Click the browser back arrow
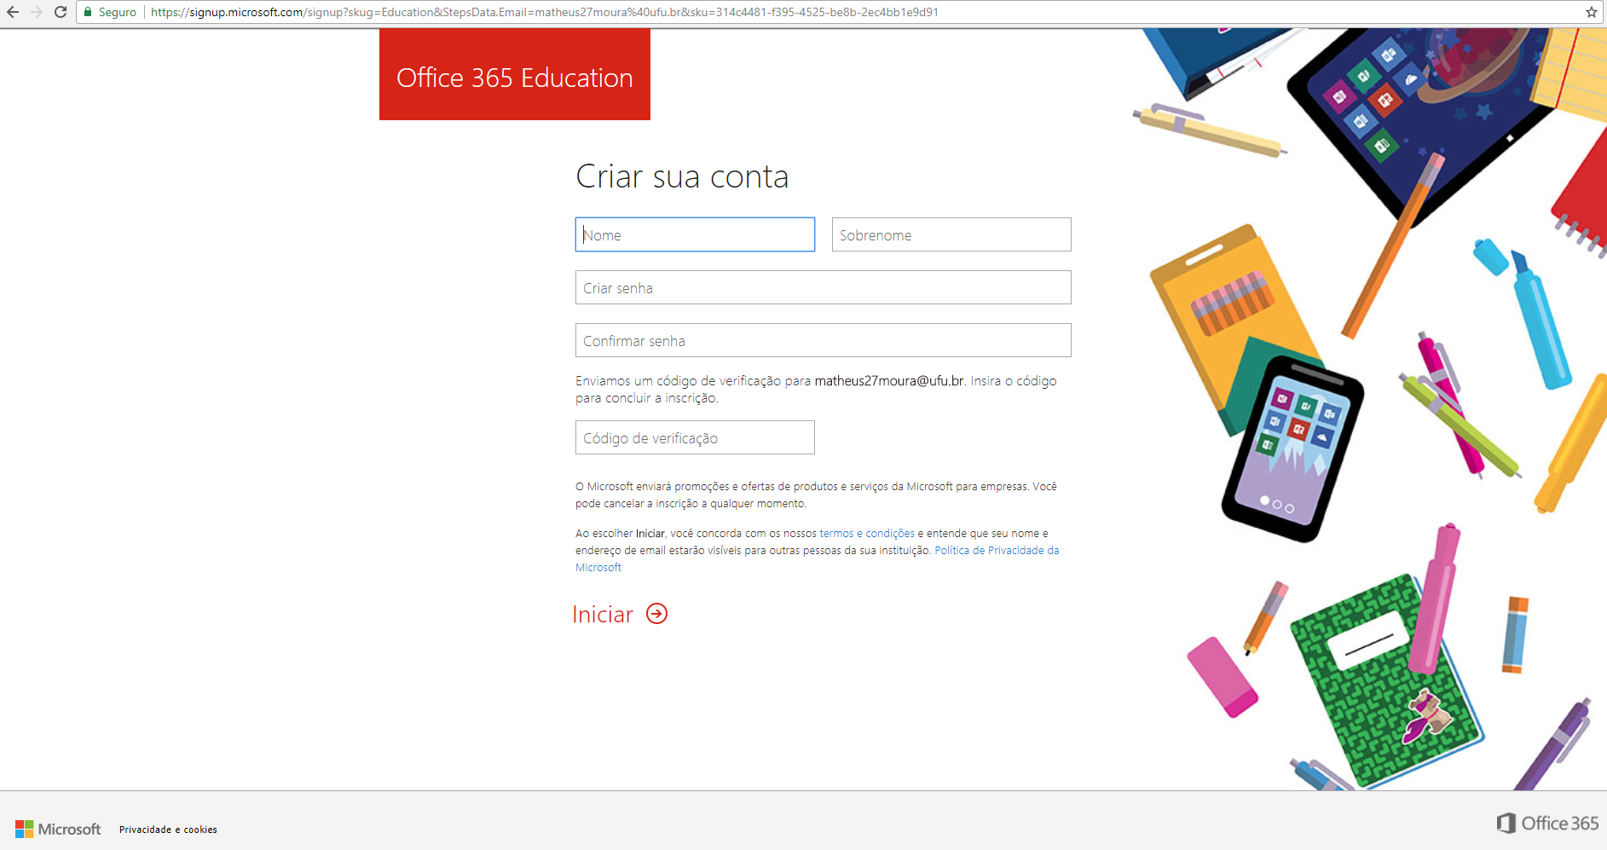1607x850 pixels. click(12, 12)
